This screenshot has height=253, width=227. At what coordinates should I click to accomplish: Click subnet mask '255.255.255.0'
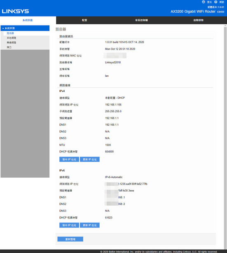113,111
